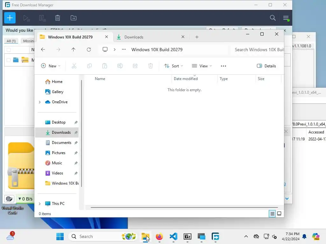This screenshot has width=326, height=244.
Task: Open the Sort dropdown in Explorer
Action: click(x=174, y=66)
